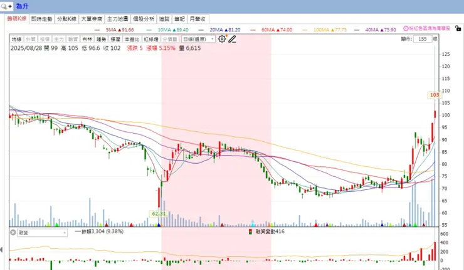Open the 個股分析 tab
Screen dimensions: 464x270
pyautogui.click(x=144, y=19)
